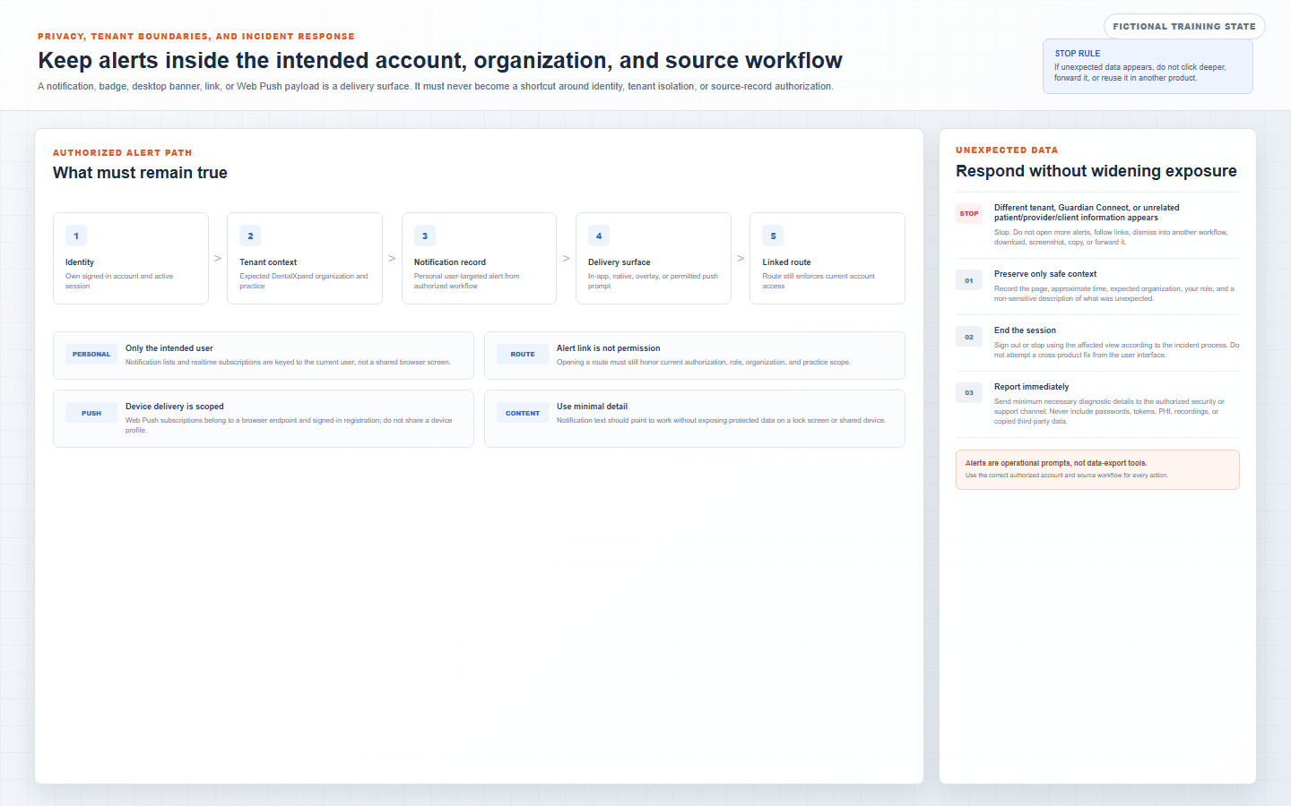Click 'Respond without widening exposure' heading
Viewport: 1291px width, 806px height.
click(1096, 171)
